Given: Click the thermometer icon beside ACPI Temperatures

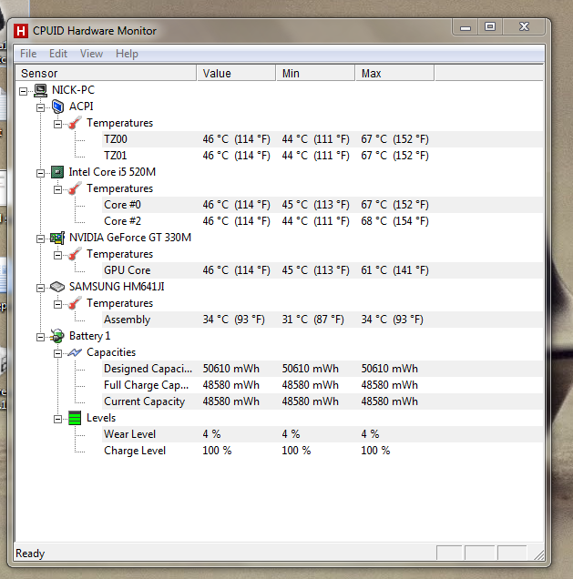Looking at the screenshot, I should 75,123.
